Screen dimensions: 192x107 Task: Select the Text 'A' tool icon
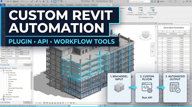pos(43,1)
